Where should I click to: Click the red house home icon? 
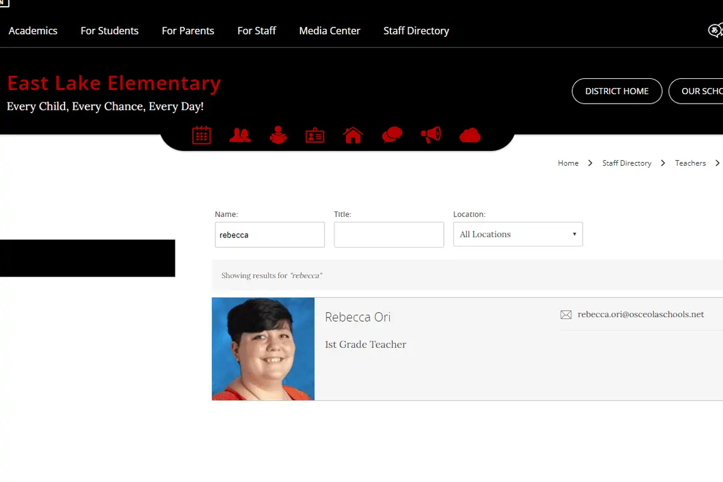tap(353, 135)
